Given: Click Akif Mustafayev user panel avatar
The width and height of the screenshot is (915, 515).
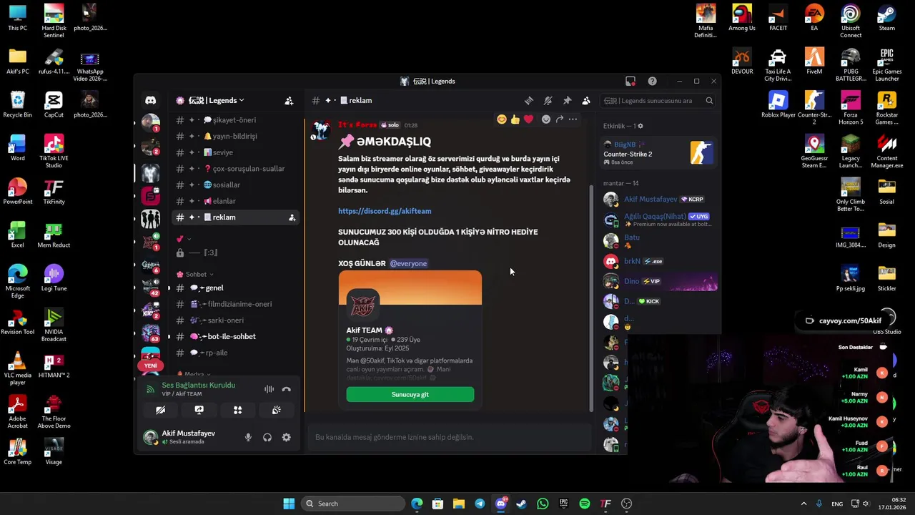Looking at the screenshot, I should click(150, 437).
